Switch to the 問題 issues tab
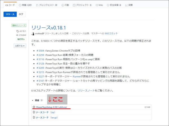The height and width of the screenshot is (126, 169). tap(26, 5)
